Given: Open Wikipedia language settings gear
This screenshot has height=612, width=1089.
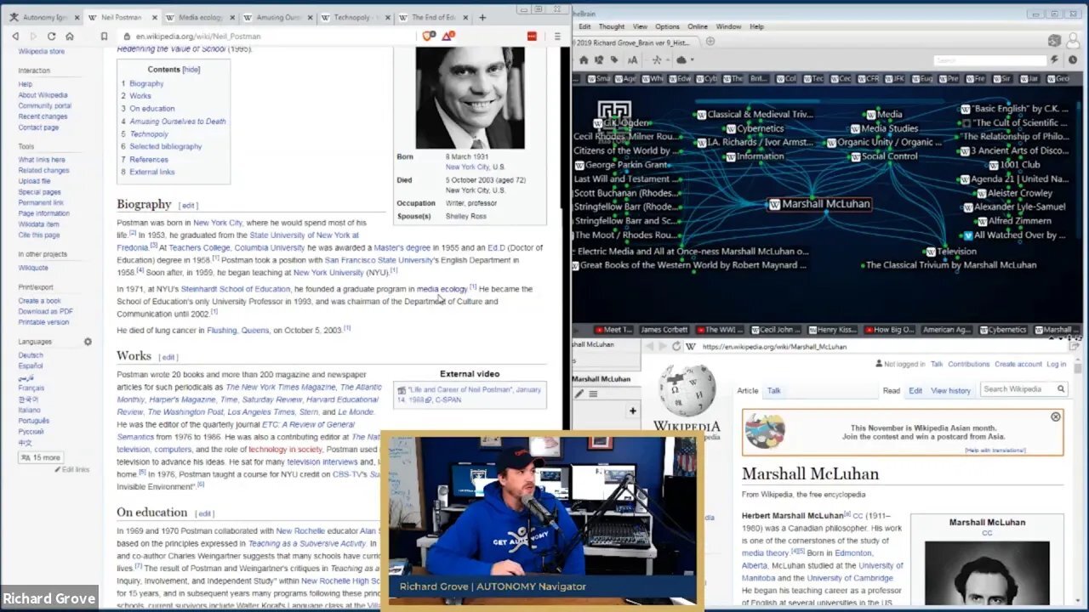Looking at the screenshot, I should (88, 342).
